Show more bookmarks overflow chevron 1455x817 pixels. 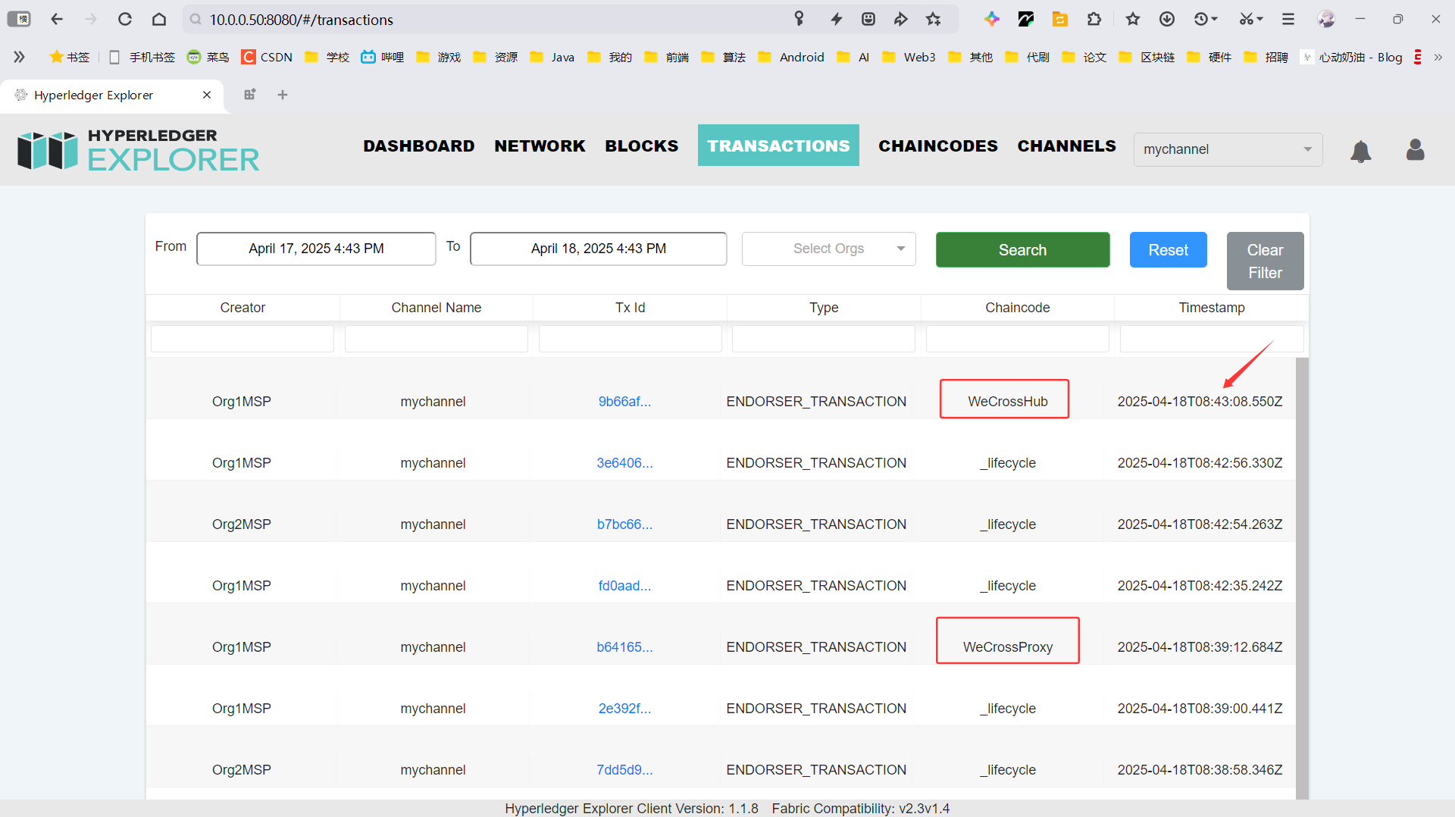pos(1438,57)
